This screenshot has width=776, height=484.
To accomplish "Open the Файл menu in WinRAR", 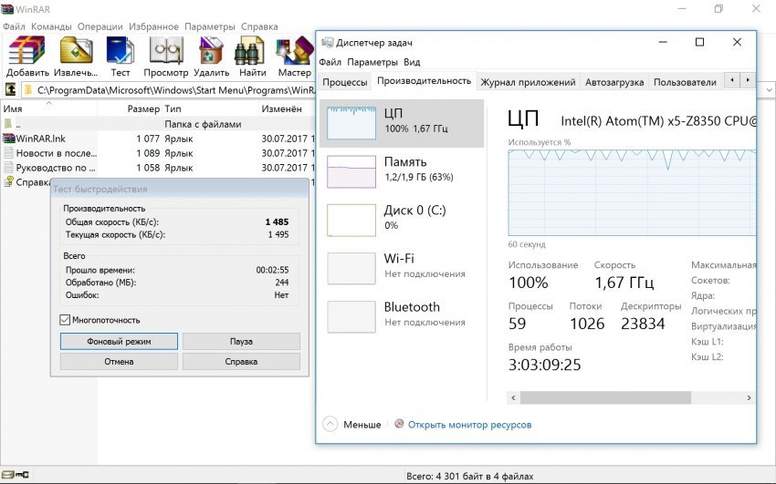I will tap(14, 26).
